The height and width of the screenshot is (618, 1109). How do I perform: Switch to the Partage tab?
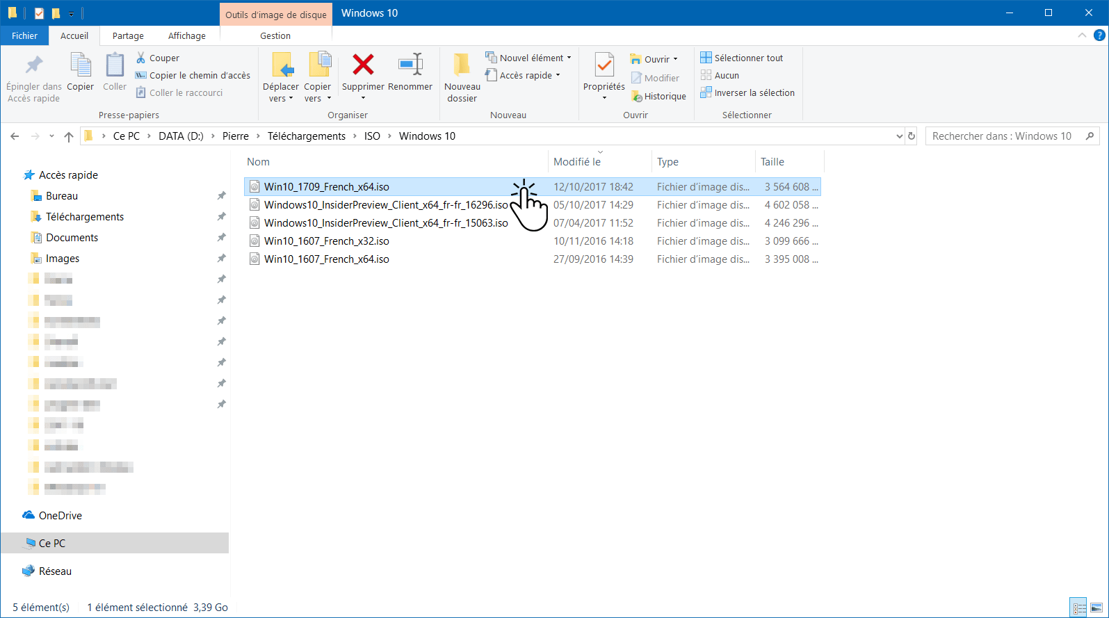[x=128, y=35]
